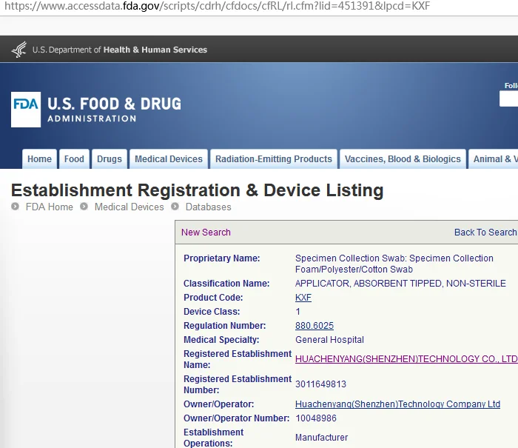The image size is (518, 448).
Task: Click the Establishment Registration & Device Listing heading
Action: pyautogui.click(x=198, y=190)
